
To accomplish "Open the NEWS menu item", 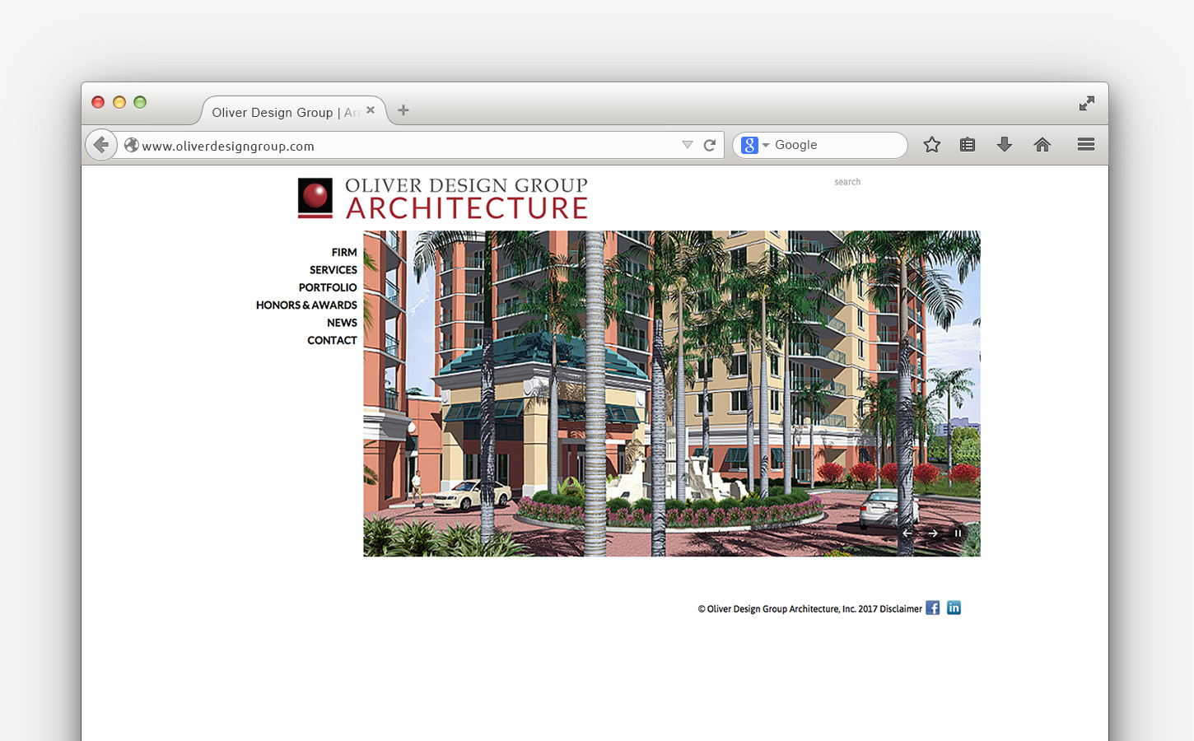I will click(x=342, y=323).
